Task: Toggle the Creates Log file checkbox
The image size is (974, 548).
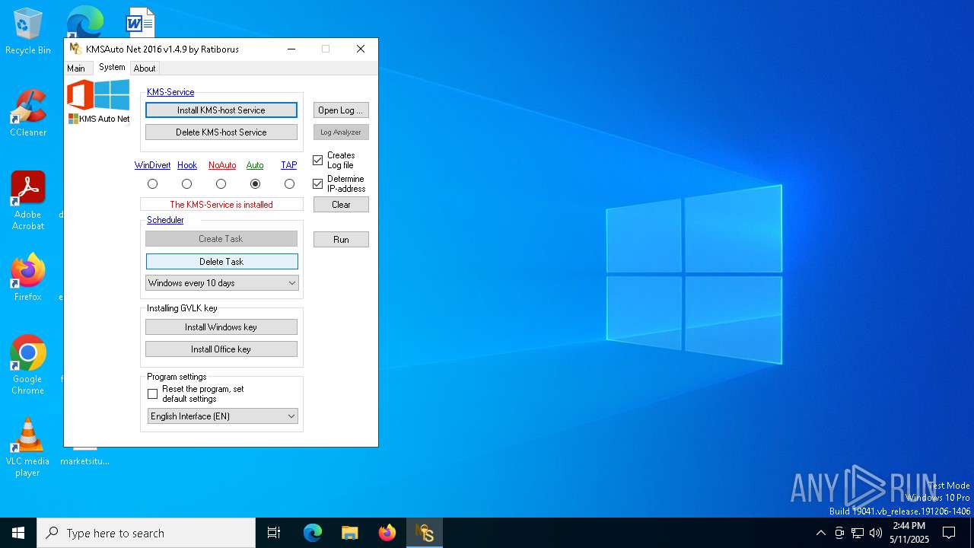Action: (x=318, y=161)
